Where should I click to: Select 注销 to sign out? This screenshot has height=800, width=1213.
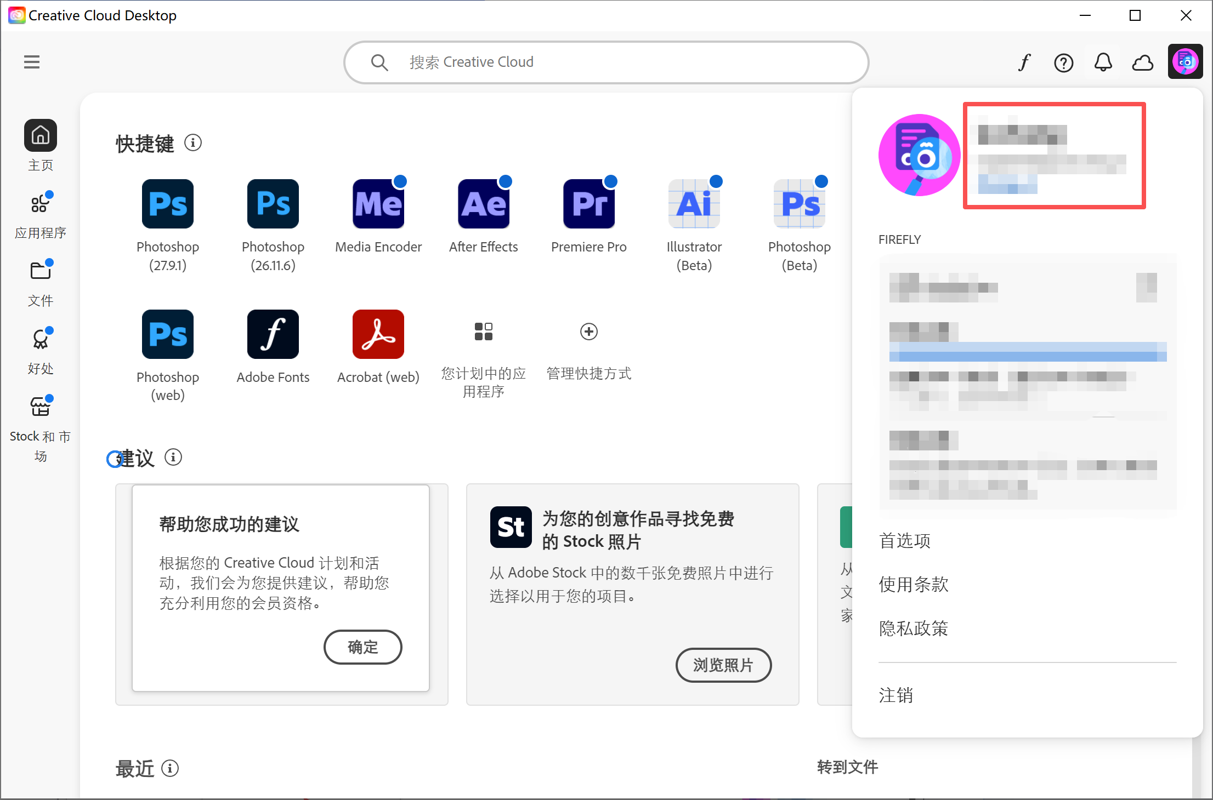[896, 695]
